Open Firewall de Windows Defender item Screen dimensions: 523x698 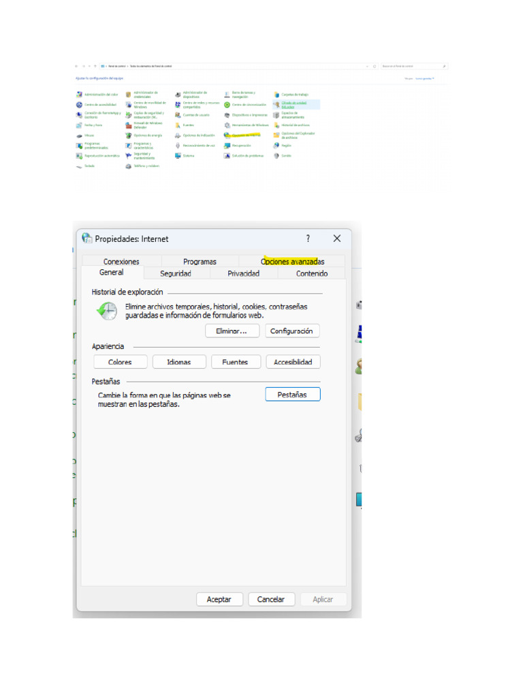click(147, 125)
